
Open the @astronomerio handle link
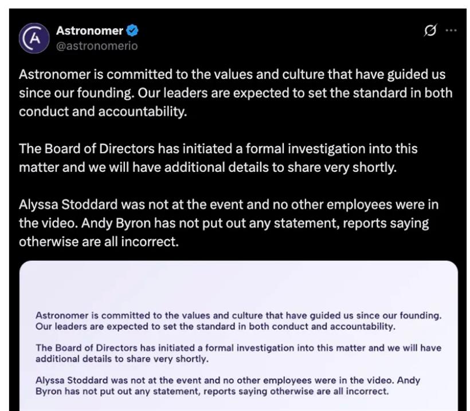97,46
